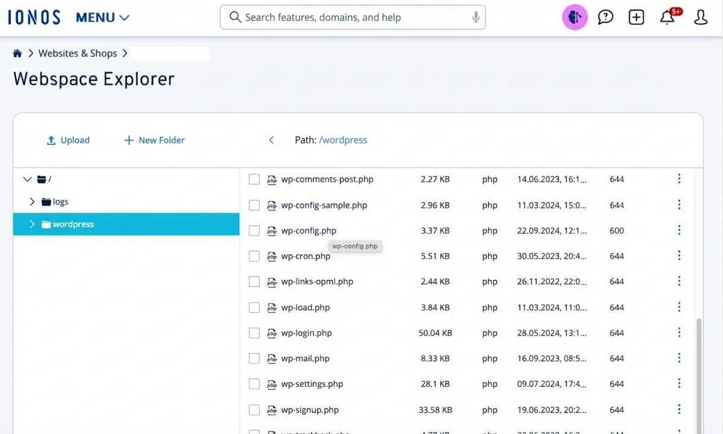
Task: Open the kebab menu for wp-comments-post.php
Action: point(679,178)
